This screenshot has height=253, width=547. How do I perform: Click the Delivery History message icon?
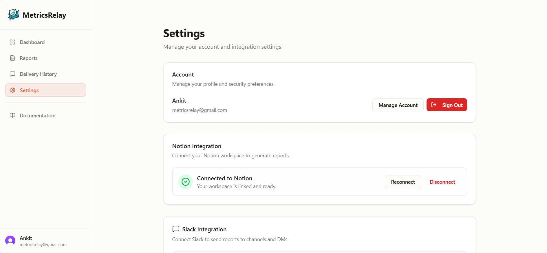12,74
